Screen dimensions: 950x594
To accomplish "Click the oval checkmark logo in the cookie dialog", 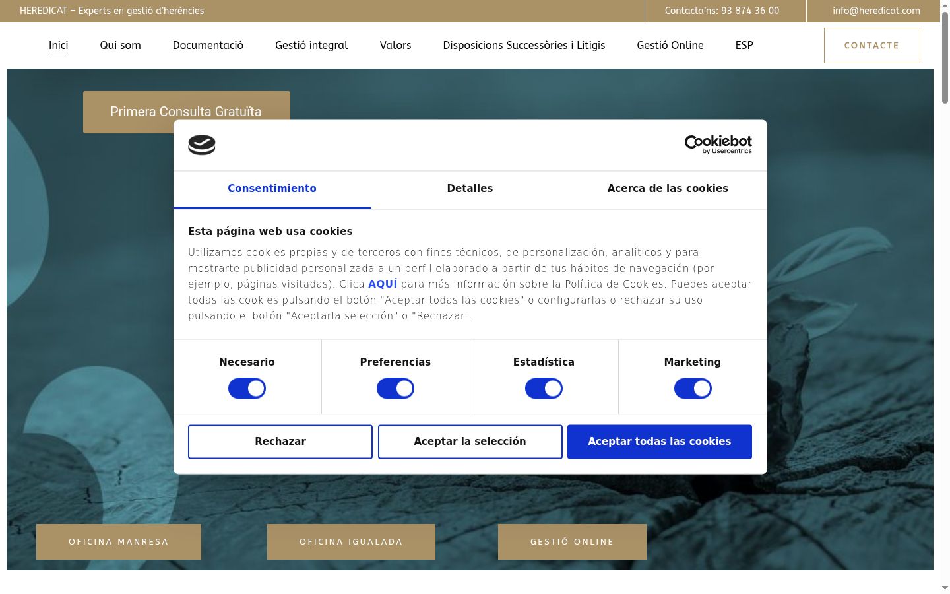I will coord(202,145).
